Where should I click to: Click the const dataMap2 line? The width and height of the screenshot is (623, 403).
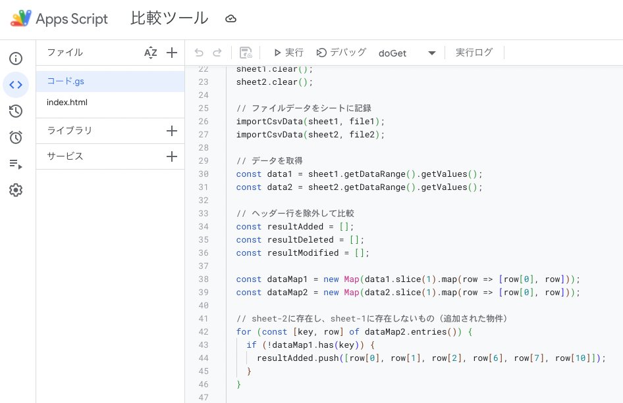coord(408,293)
